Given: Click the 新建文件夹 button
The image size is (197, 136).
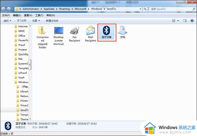Looking at the screenshot, I should click(52, 21).
